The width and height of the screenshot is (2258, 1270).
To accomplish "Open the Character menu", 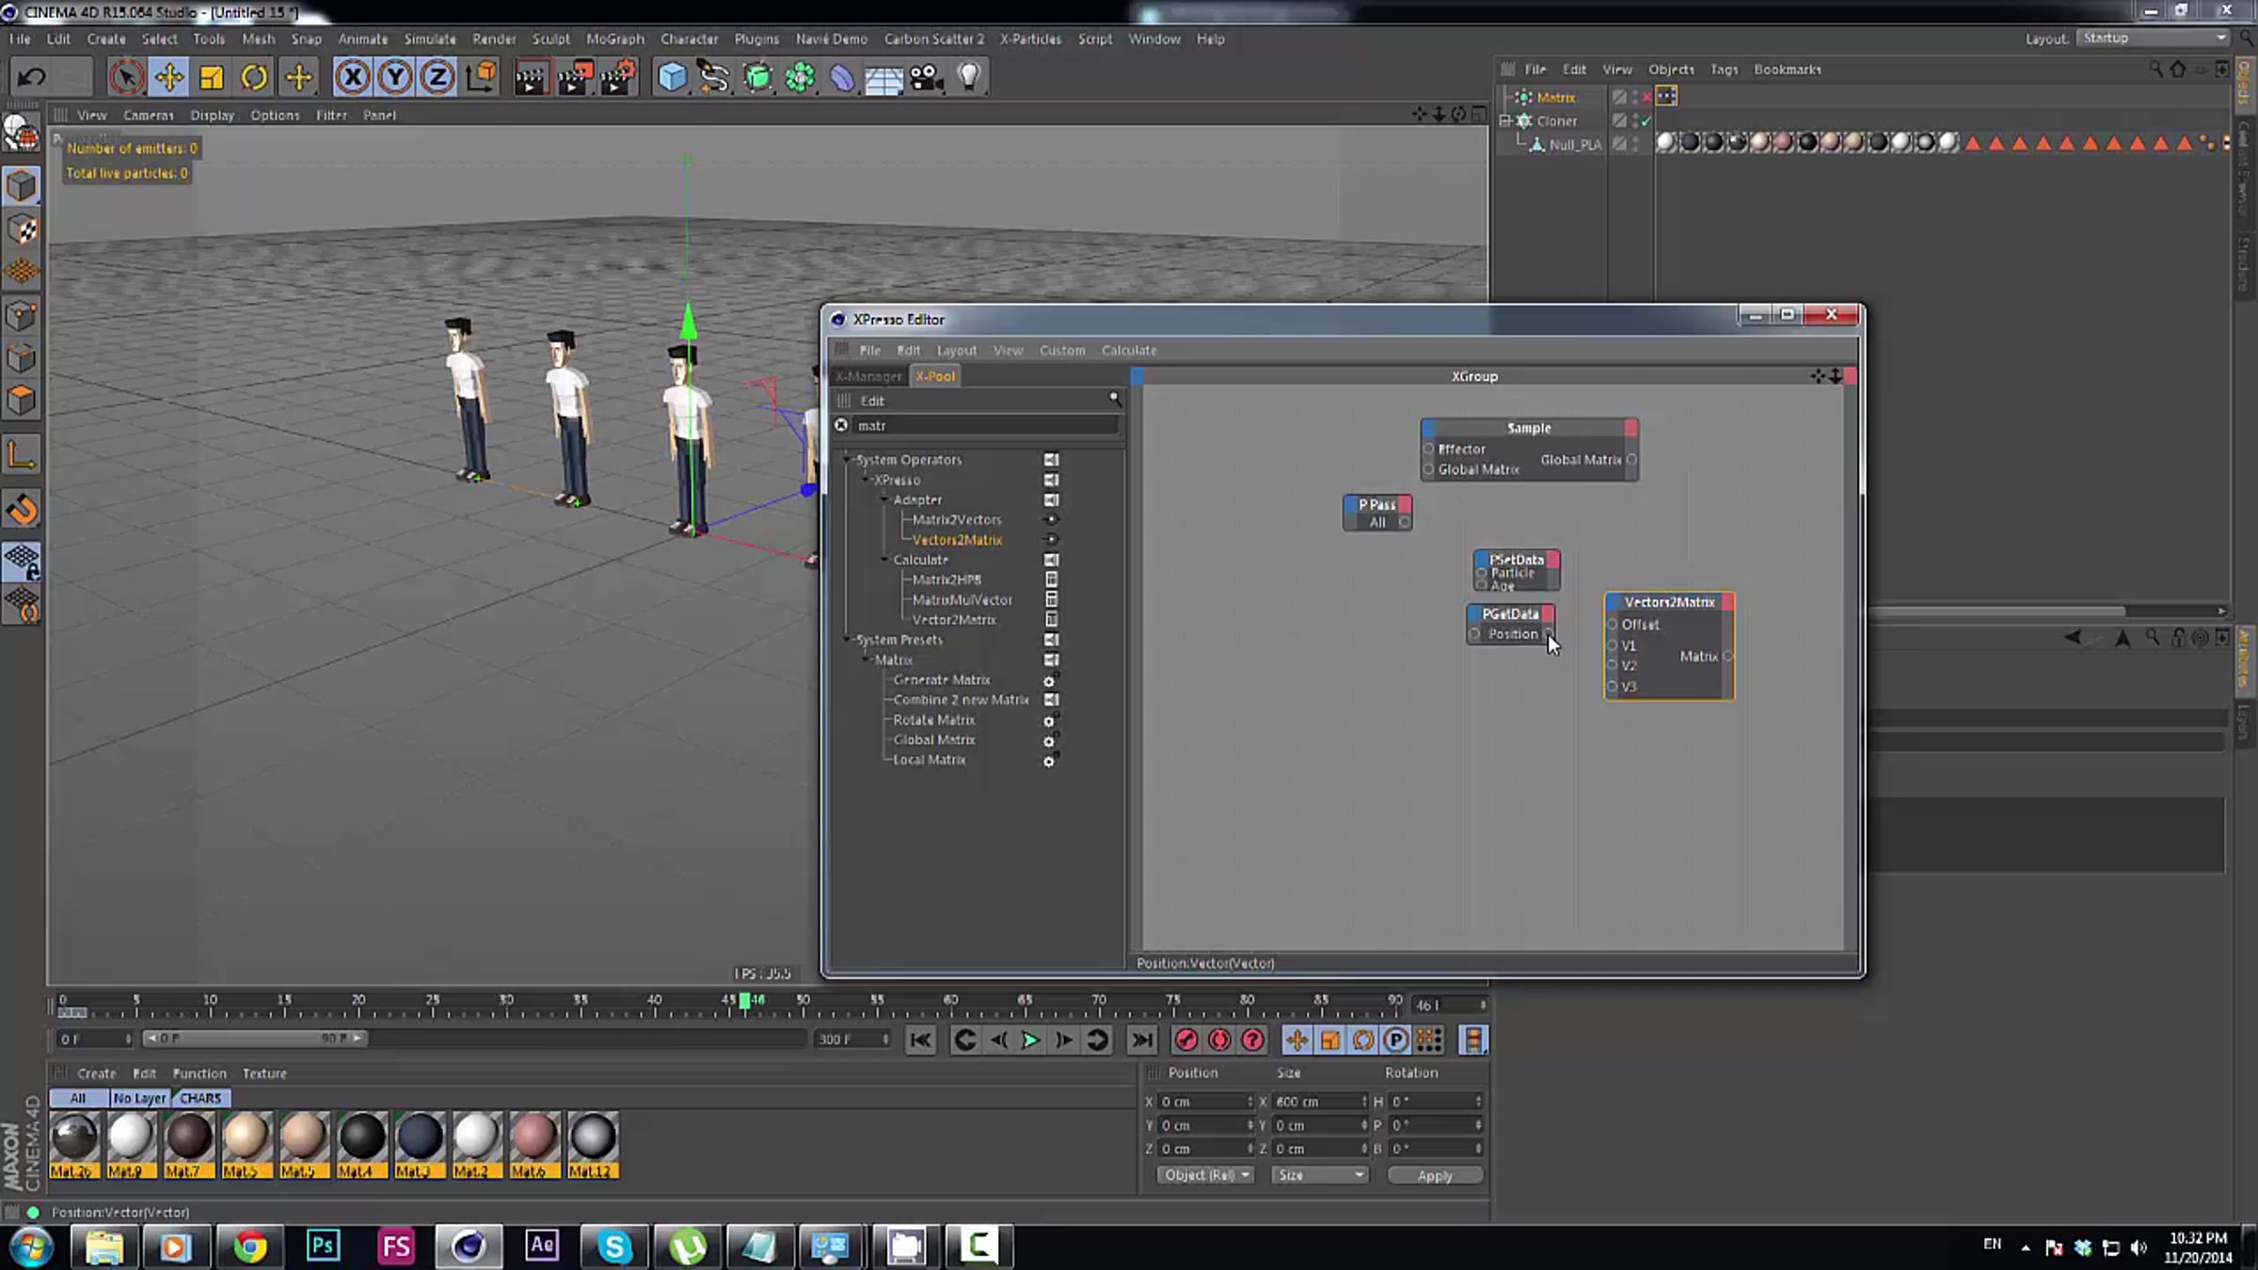I will [x=689, y=39].
